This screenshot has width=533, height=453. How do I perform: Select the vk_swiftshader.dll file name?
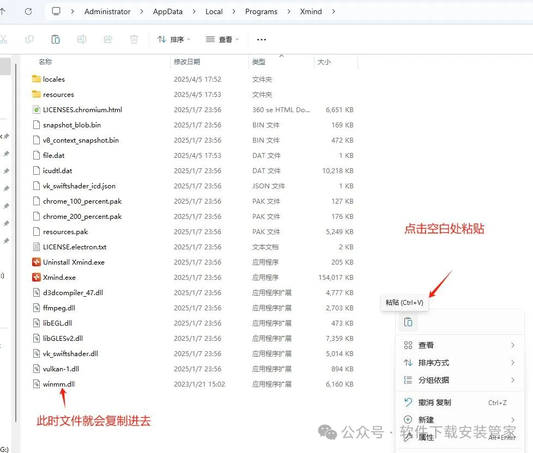click(70, 353)
